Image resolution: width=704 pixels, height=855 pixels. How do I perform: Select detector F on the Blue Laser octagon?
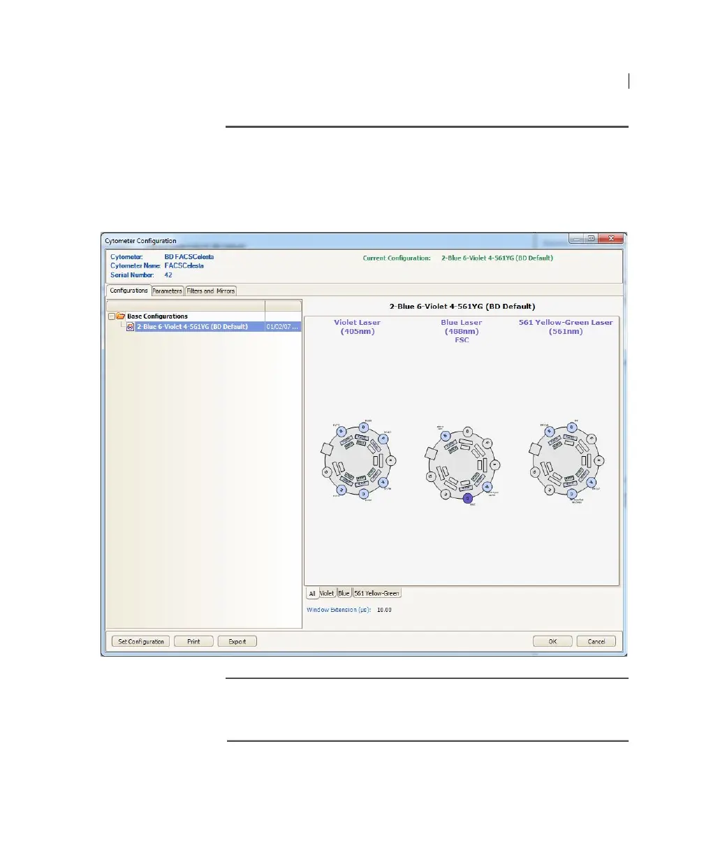point(487,443)
